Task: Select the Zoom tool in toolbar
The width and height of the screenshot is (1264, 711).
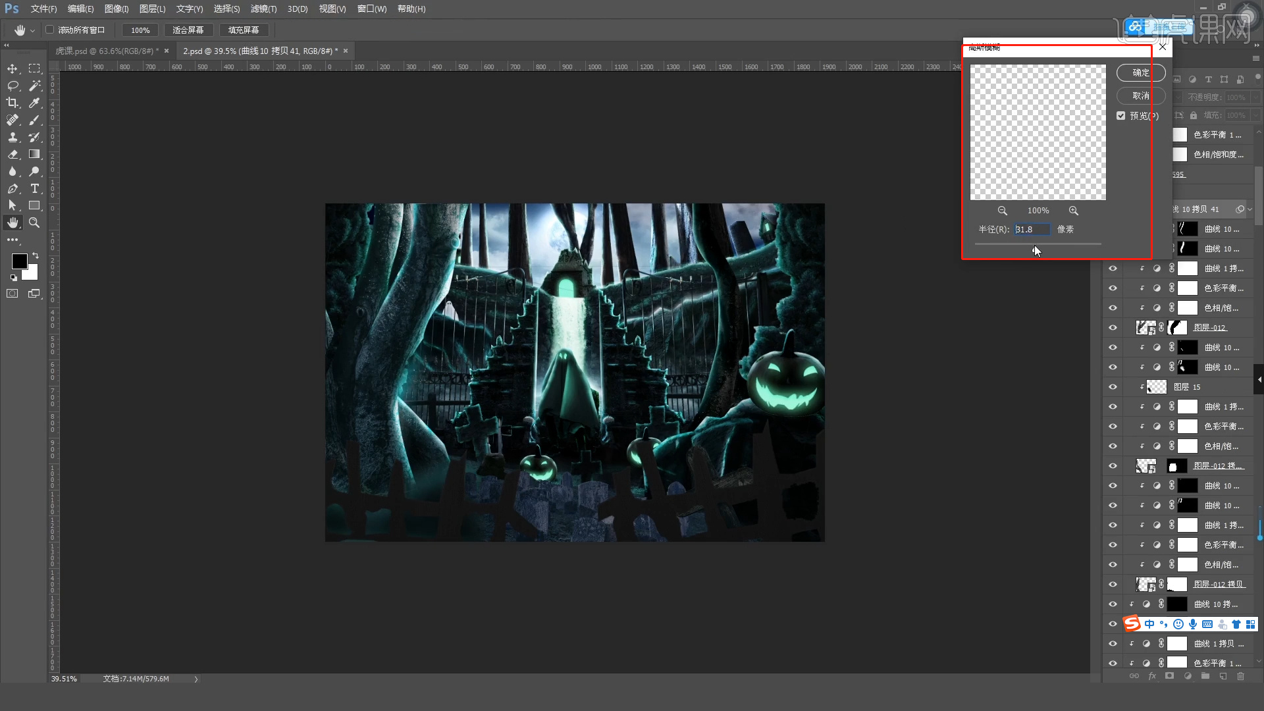Action: click(x=34, y=223)
